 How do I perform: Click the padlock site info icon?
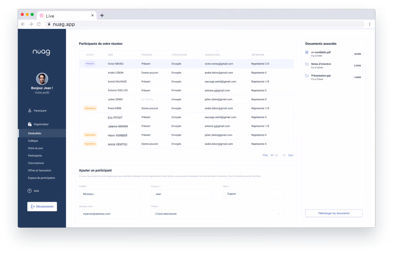click(49, 24)
